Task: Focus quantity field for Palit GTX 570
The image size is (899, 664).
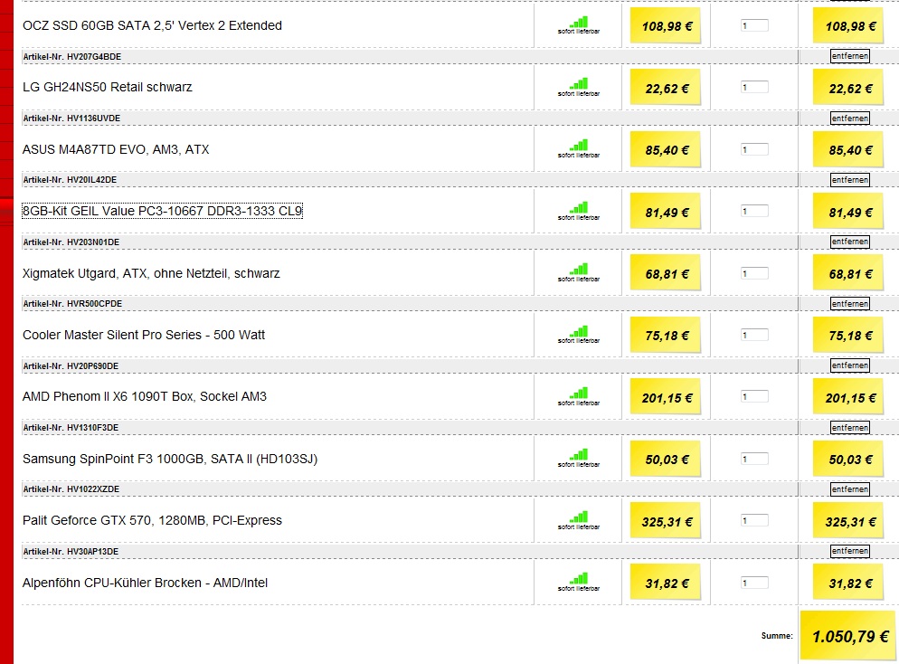Action: click(x=754, y=521)
